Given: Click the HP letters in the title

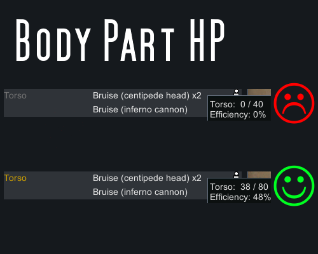Looking at the screenshot, I should [x=207, y=40].
